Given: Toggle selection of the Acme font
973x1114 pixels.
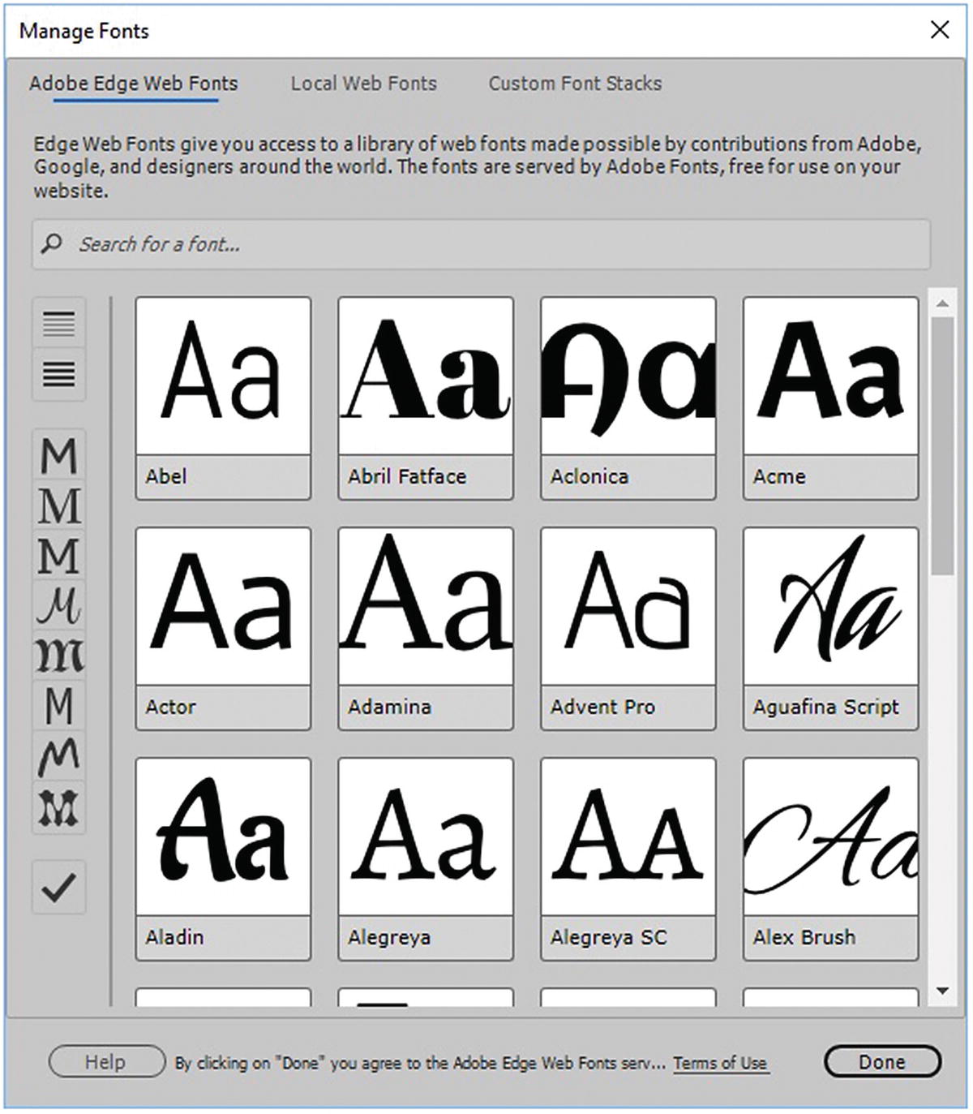Looking at the screenshot, I should 830,396.
